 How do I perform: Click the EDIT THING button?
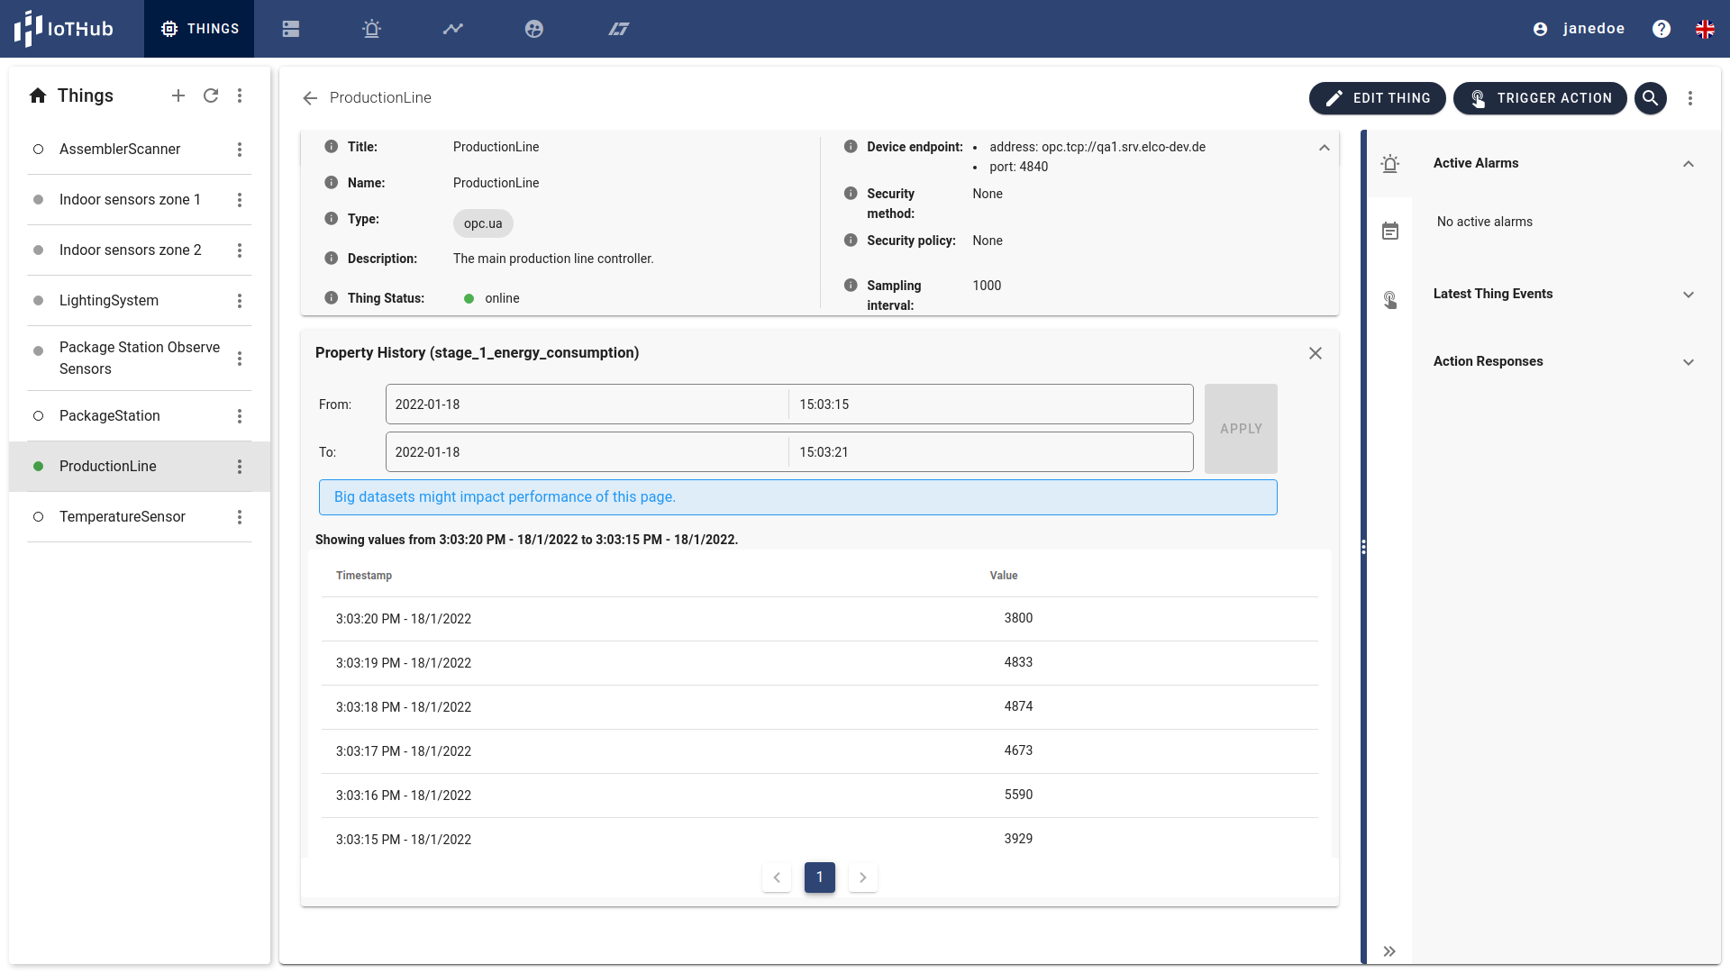pos(1377,98)
